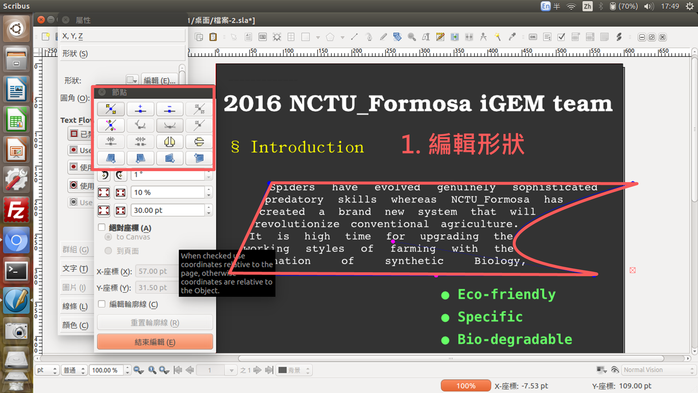Select the Eye Dropper tool
This screenshot has width=698, height=393.
512,37
